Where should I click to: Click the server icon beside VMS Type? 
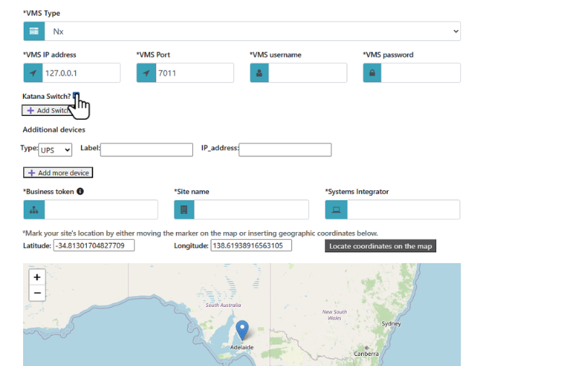tap(33, 31)
